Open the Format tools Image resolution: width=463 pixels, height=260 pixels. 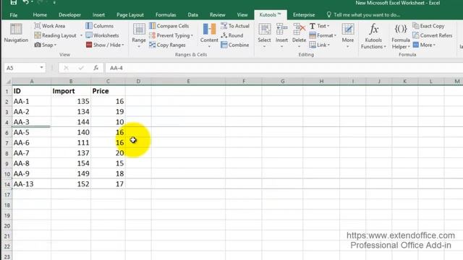tap(323, 35)
